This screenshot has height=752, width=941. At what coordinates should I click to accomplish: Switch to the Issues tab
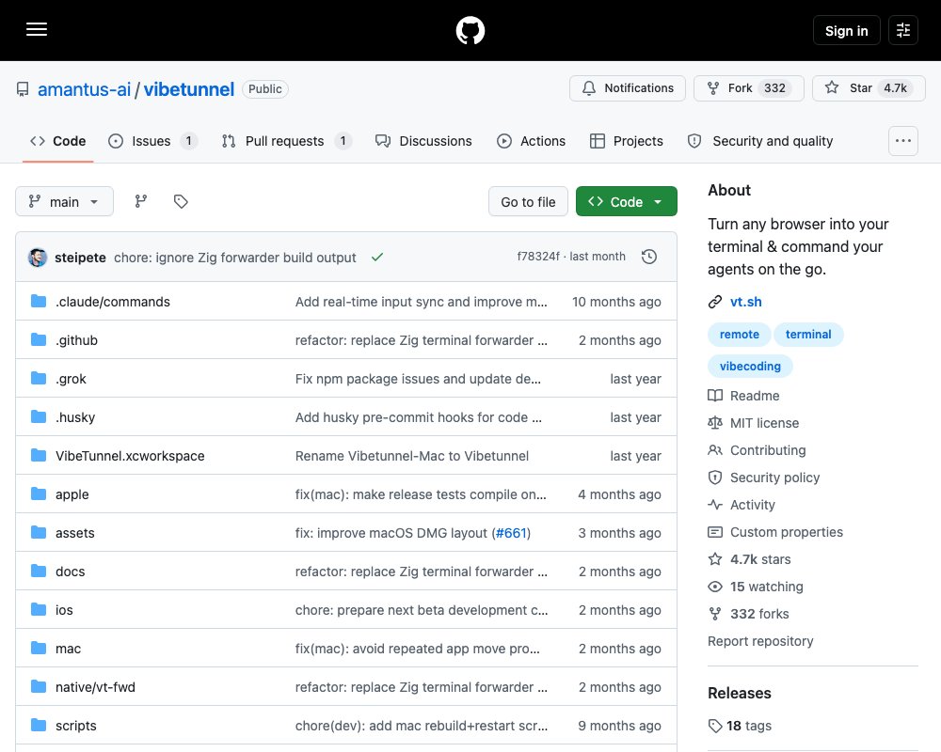tap(152, 141)
